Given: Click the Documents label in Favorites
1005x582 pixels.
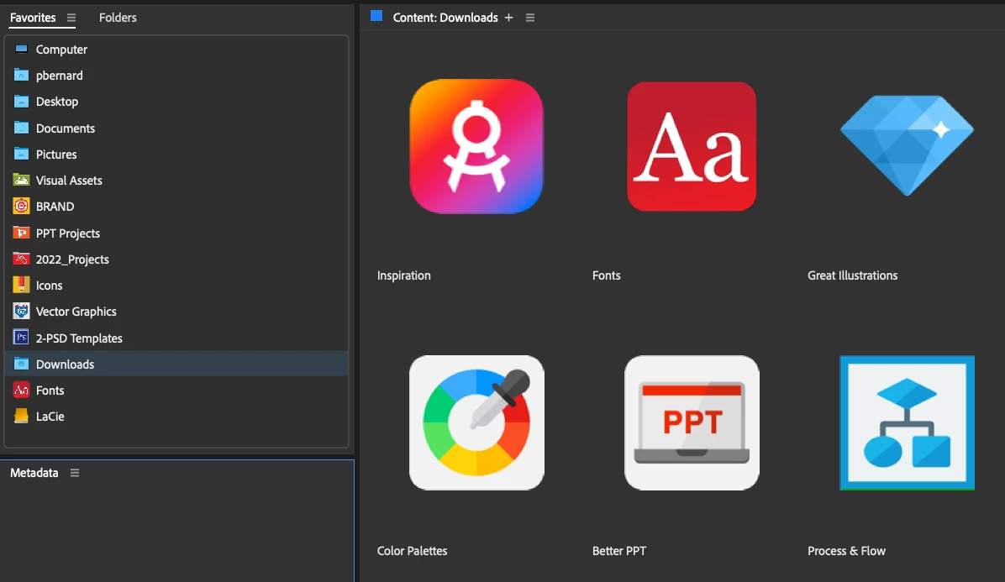Looking at the screenshot, I should (66, 128).
